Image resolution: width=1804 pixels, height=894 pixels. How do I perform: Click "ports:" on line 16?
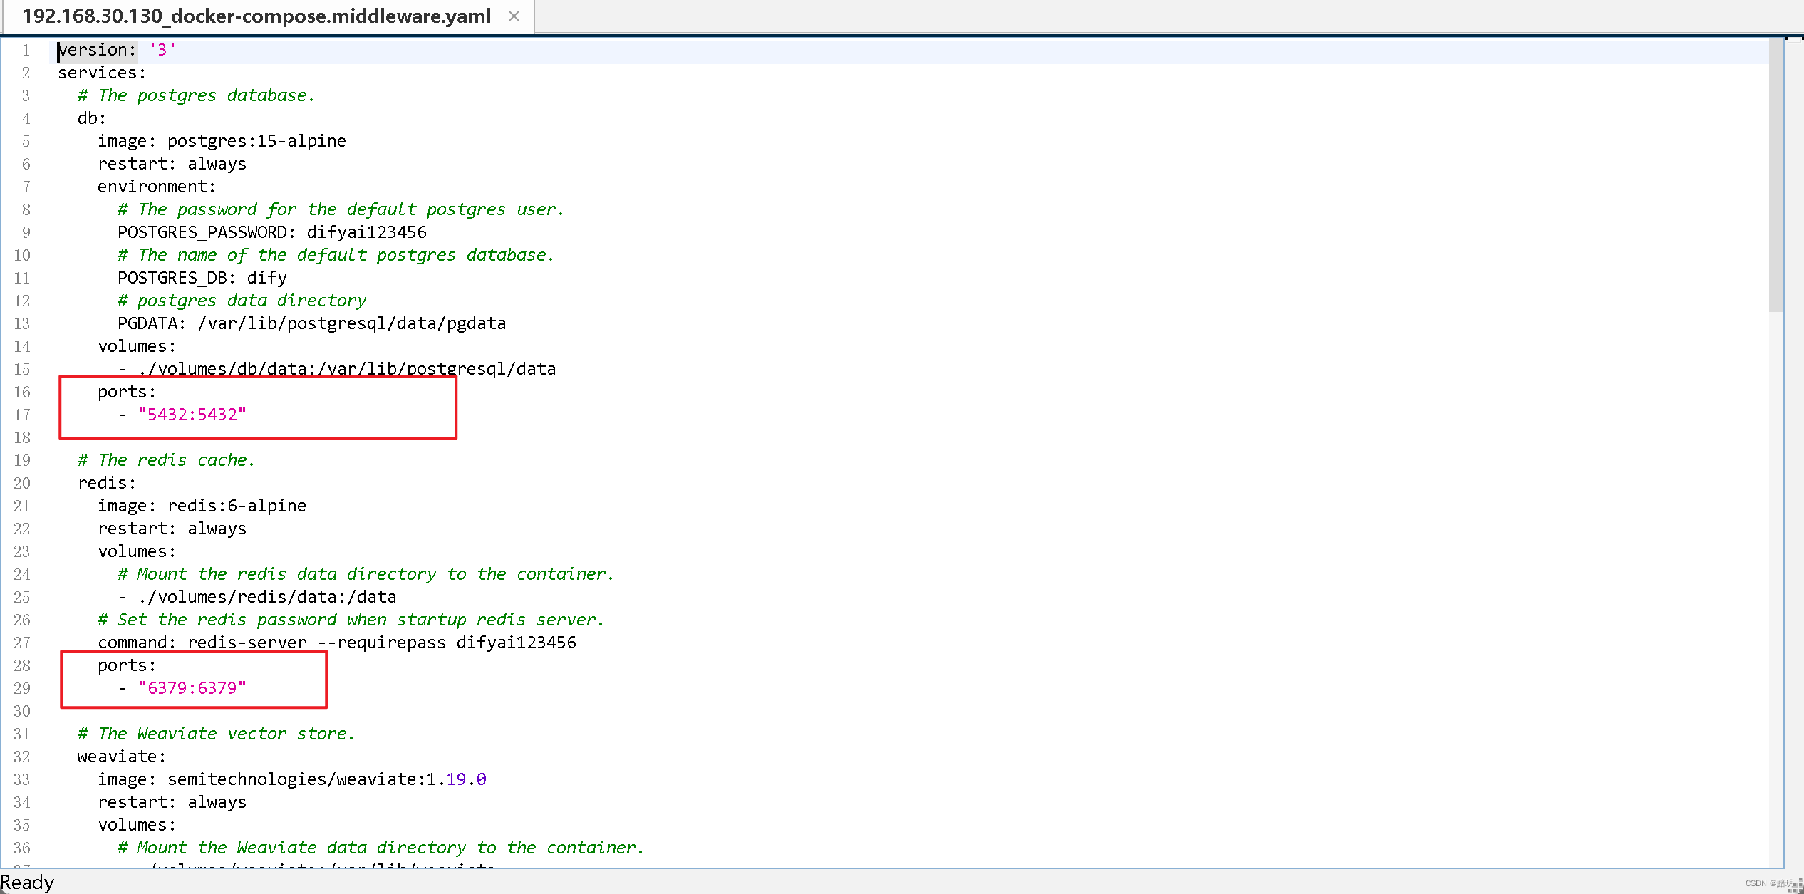(127, 392)
